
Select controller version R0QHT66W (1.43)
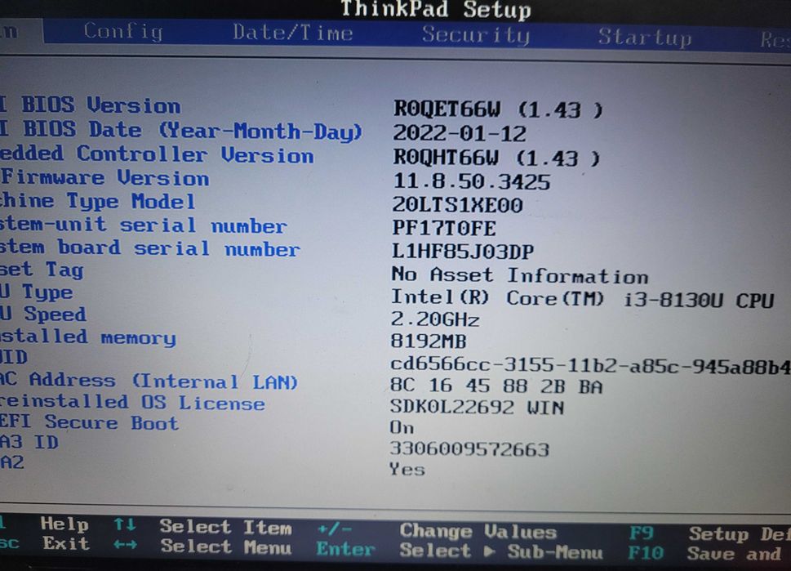click(x=496, y=158)
